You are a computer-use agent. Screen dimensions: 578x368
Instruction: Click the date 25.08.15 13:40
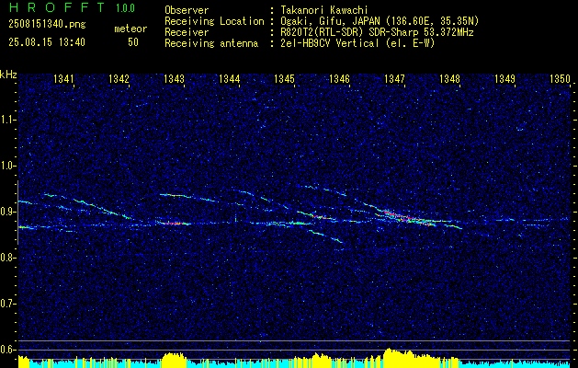click(x=47, y=42)
